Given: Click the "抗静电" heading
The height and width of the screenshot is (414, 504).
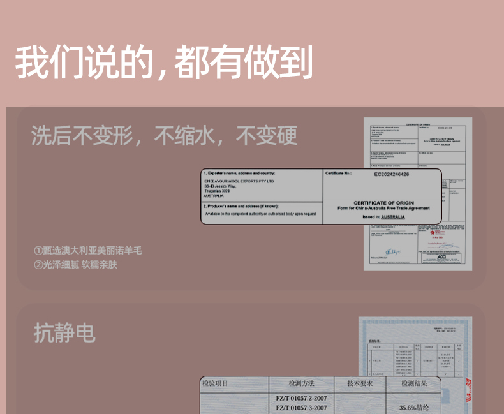Looking at the screenshot, I should [64, 333].
